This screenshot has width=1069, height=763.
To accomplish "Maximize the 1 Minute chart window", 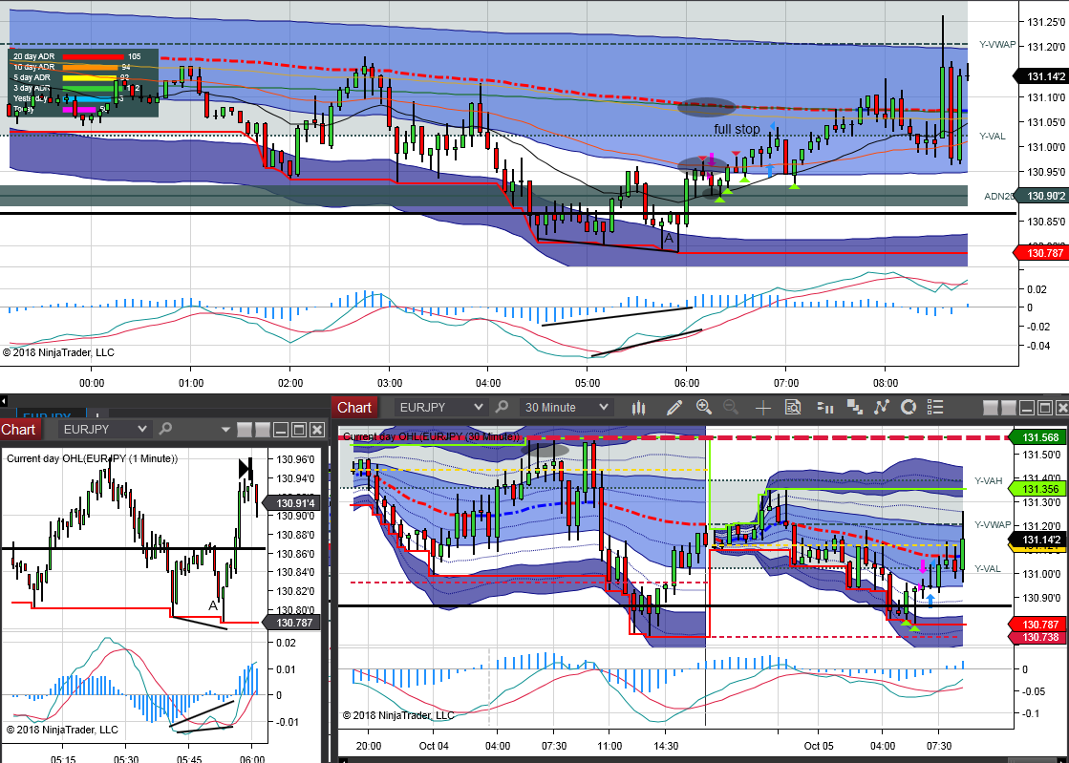I will (299, 430).
